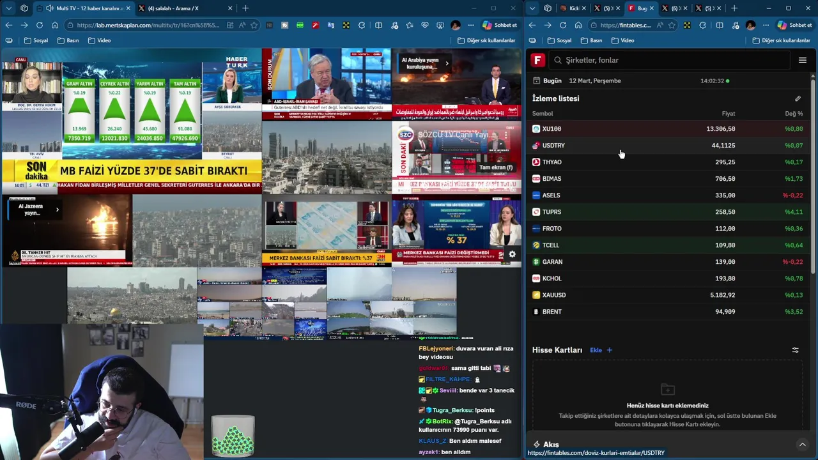Expand the Akış panel chevron
818x460 pixels.
pos(803,445)
